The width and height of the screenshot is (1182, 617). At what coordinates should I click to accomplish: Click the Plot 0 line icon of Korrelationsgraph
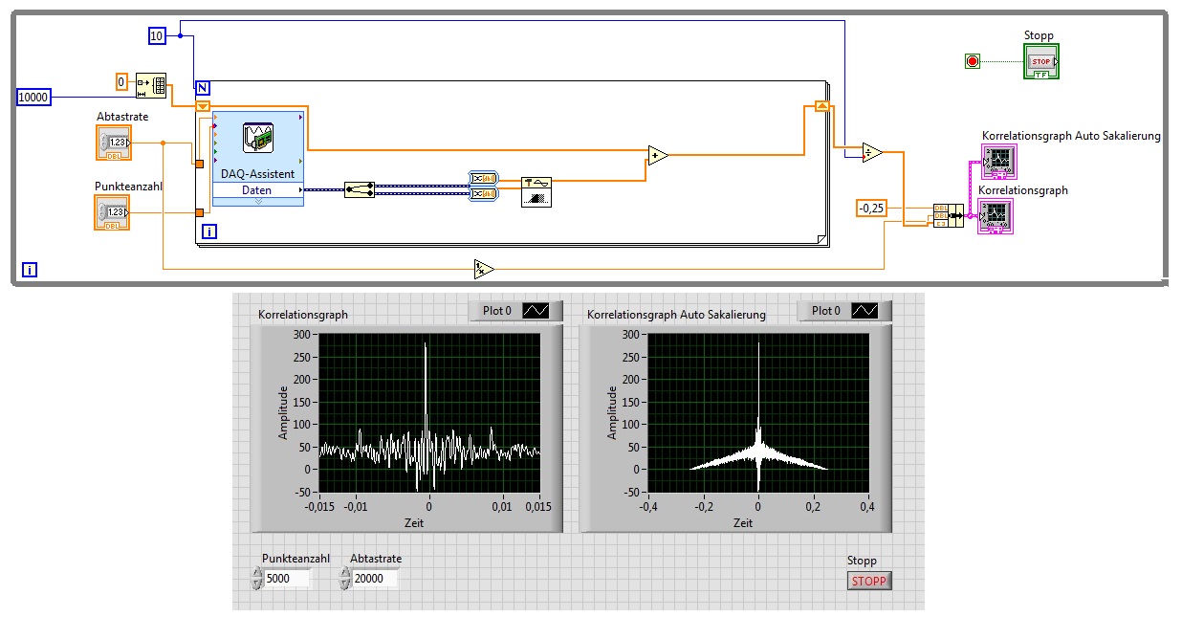click(x=536, y=311)
